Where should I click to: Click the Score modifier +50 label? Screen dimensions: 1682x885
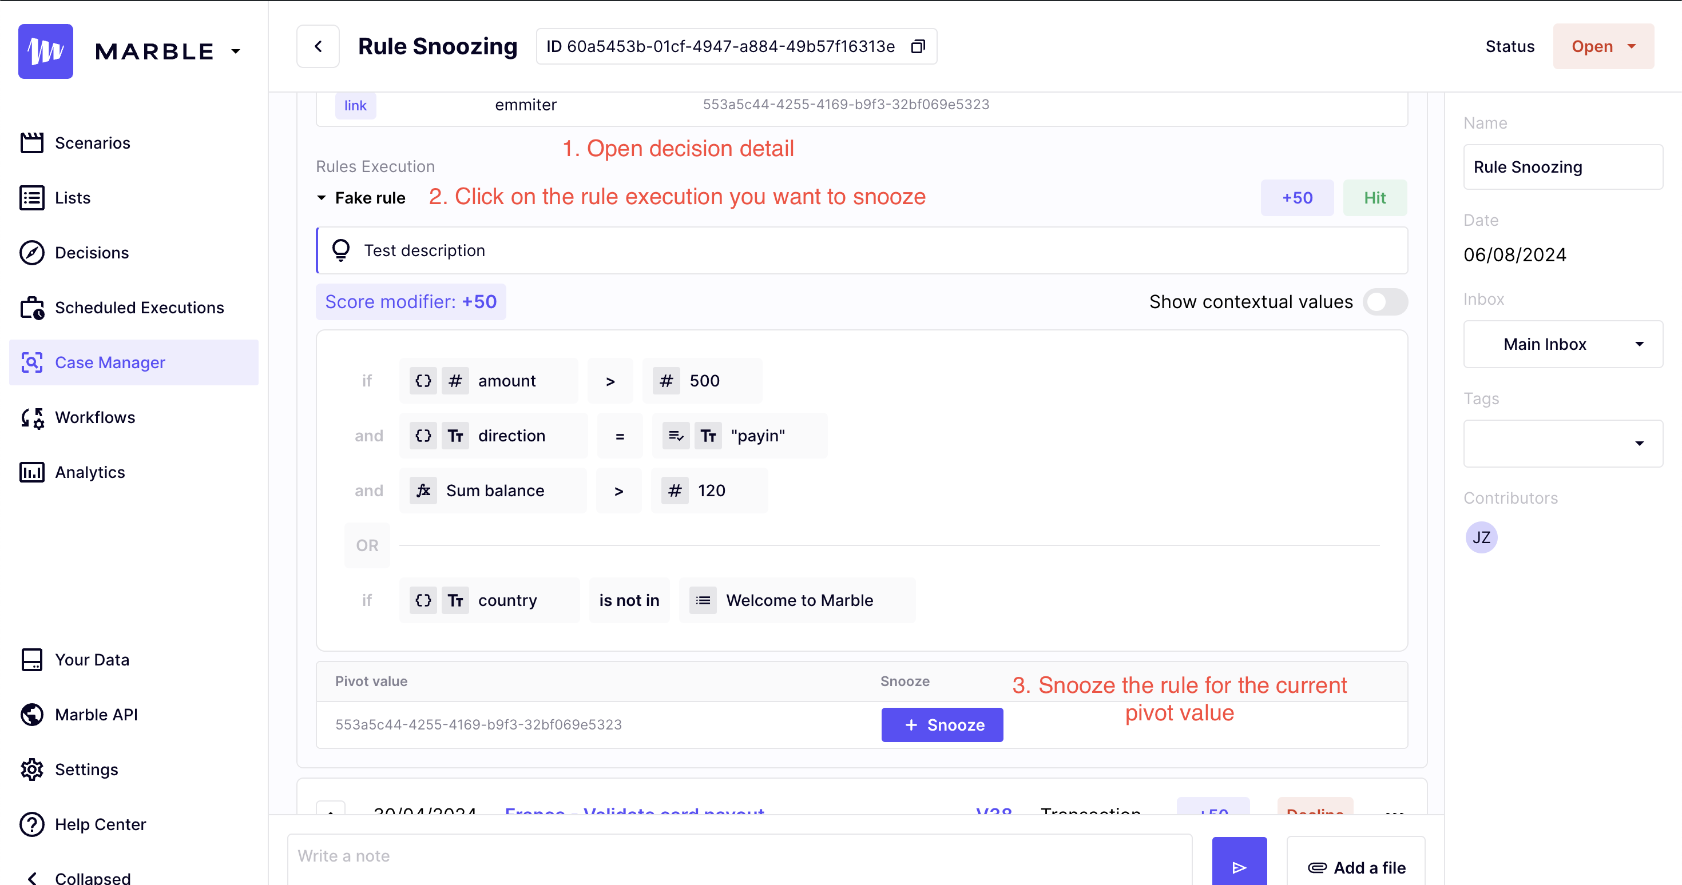tap(411, 301)
